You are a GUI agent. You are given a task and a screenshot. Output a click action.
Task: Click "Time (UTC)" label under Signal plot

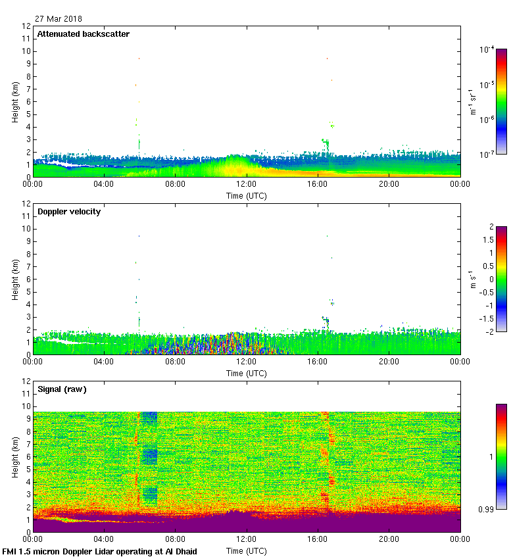coord(247,550)
